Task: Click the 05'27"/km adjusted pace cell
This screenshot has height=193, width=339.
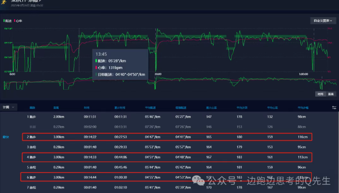Action: [183, 117]
